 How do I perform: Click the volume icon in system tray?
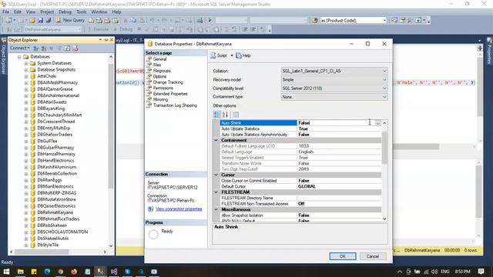tap(434, 272)
